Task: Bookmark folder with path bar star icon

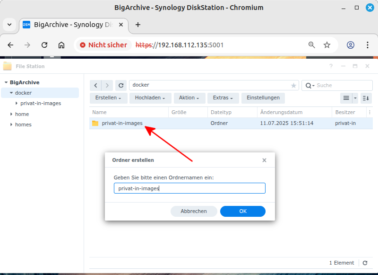Action: 293,86
